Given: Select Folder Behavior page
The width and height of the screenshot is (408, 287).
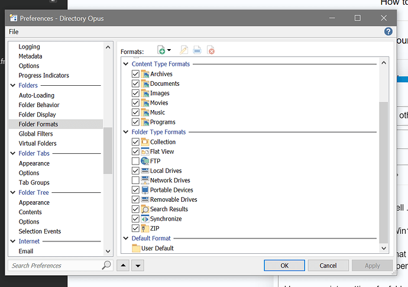Looking at the screenshot, I should [x=39, y=105].
